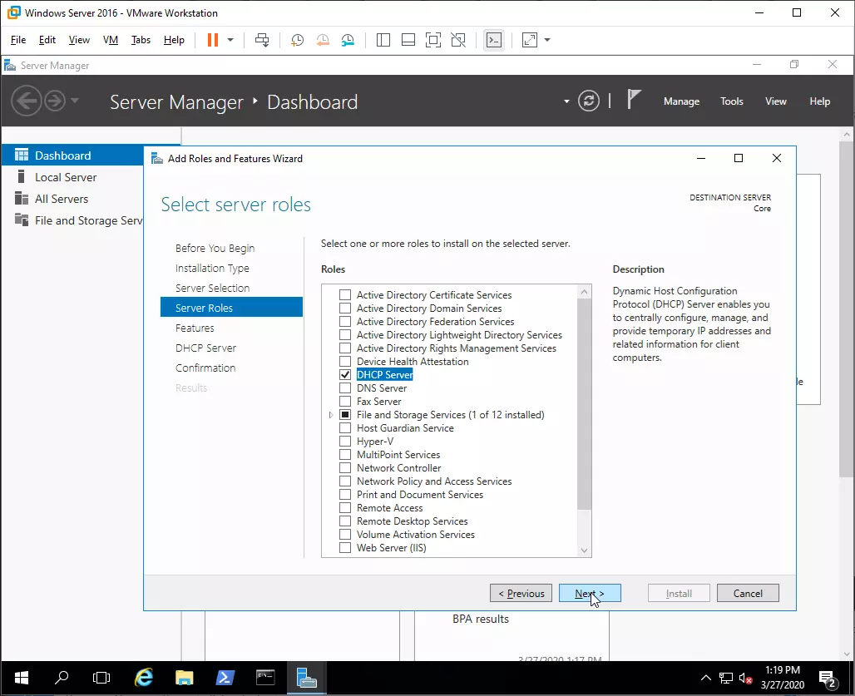The image size is (855, 696).
Task: Open the VMware Tabs menu
Action: (x=141, y=40)
